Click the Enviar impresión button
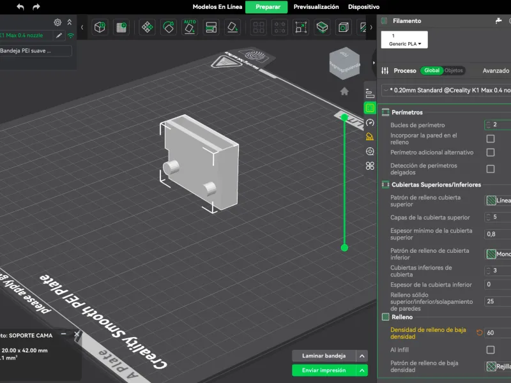511x383 pixels. coord(324,370)
